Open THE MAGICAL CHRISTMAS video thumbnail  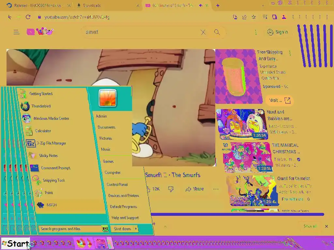pyautogui.click(x=248, y=157)
